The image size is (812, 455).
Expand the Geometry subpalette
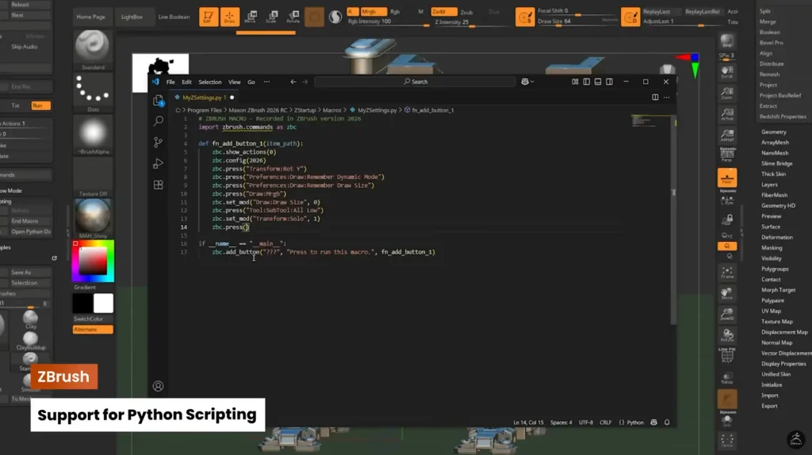pos(773,132)
